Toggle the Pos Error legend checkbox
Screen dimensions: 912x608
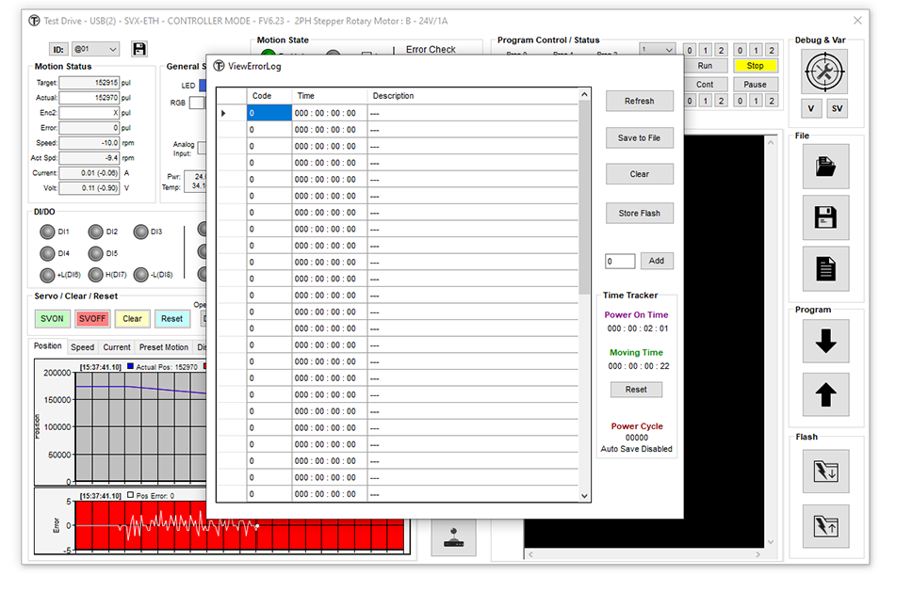pos(130,495)
